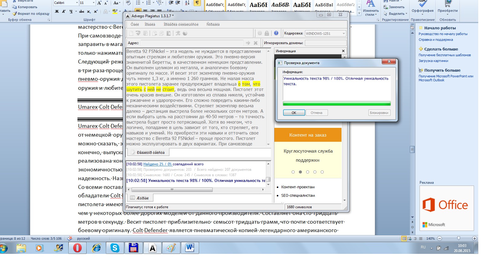The image size is (484, 272).
Task: Open the font size dropdown in Word
Action: 93,3
